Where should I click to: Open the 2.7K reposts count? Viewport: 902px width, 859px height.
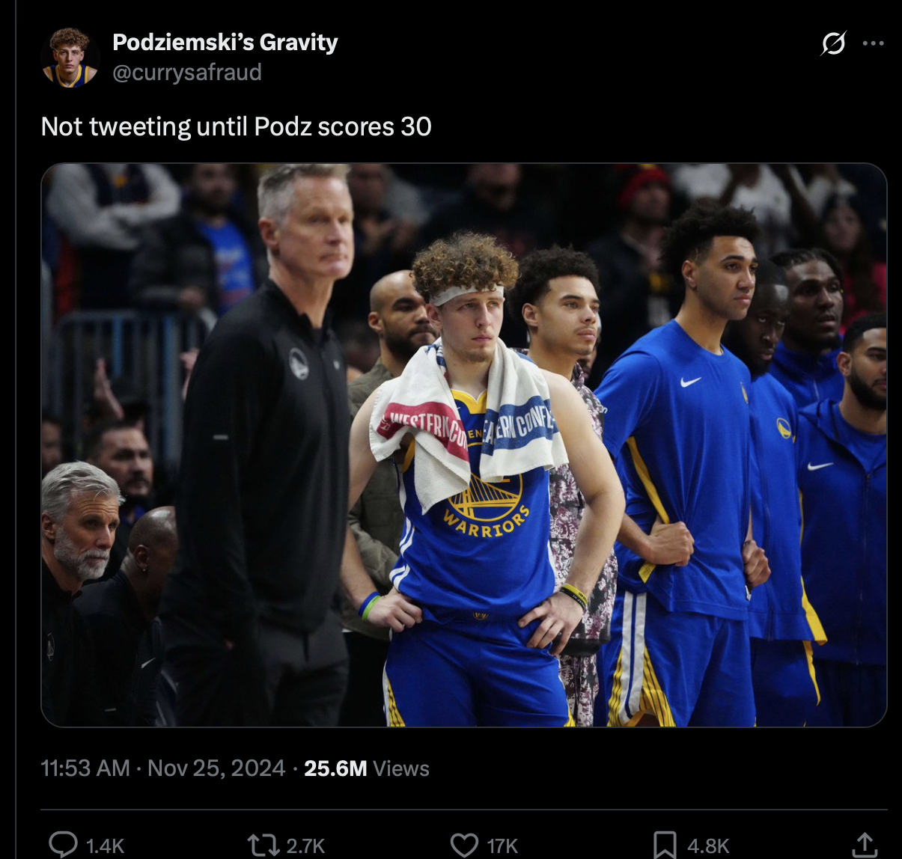click(305, 846)
